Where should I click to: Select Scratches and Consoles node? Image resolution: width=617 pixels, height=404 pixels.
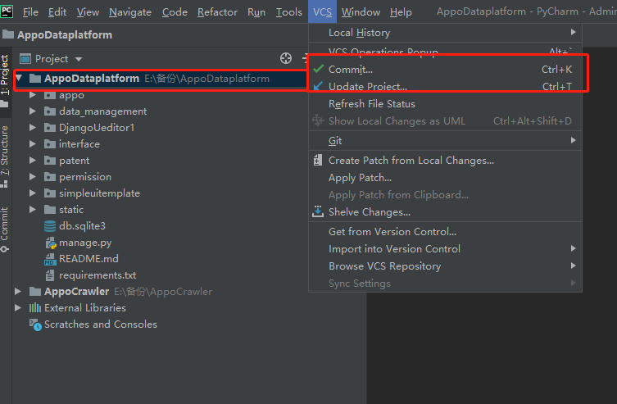pos(101,325)
